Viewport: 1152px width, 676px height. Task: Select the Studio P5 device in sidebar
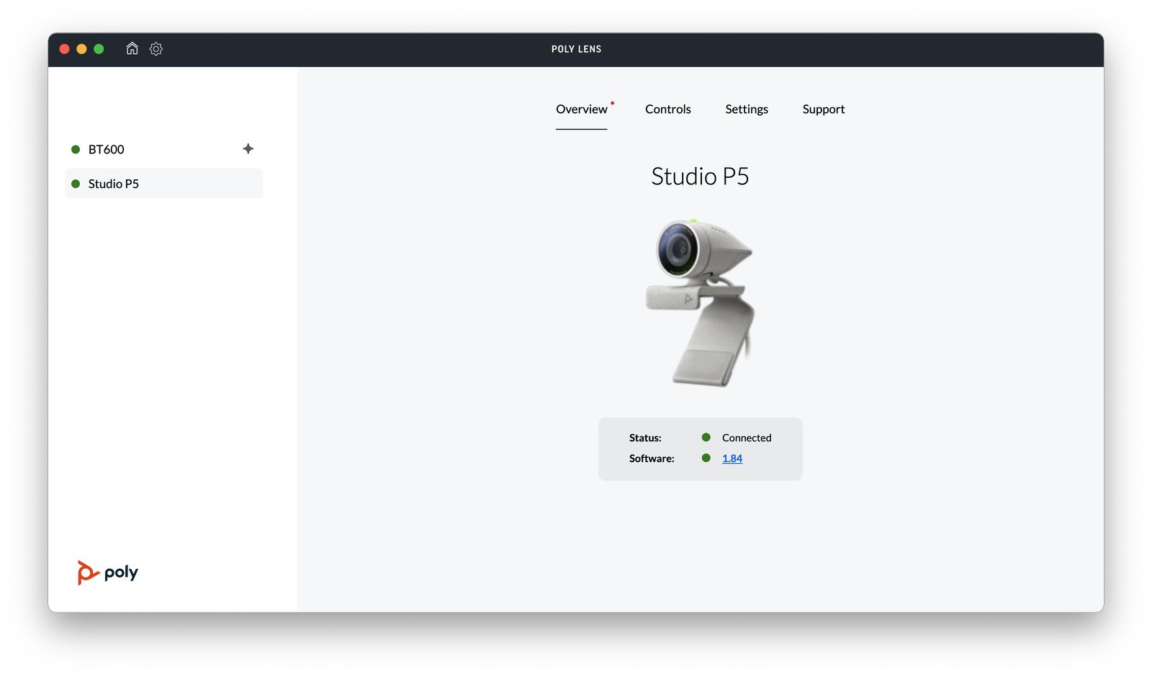(164, 184)
